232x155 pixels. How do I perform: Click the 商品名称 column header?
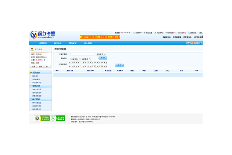[x=90, y=71]
